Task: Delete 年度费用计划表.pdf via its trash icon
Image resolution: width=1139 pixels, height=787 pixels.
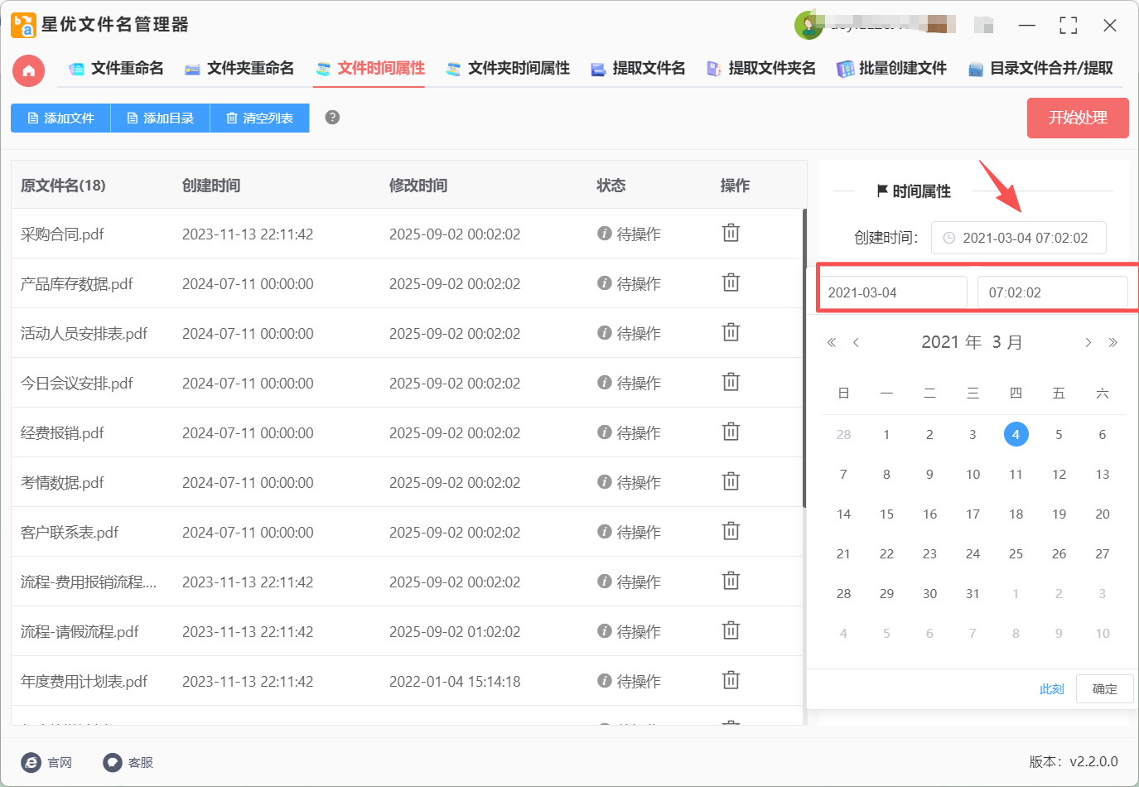Action: [x=731, y=681]
